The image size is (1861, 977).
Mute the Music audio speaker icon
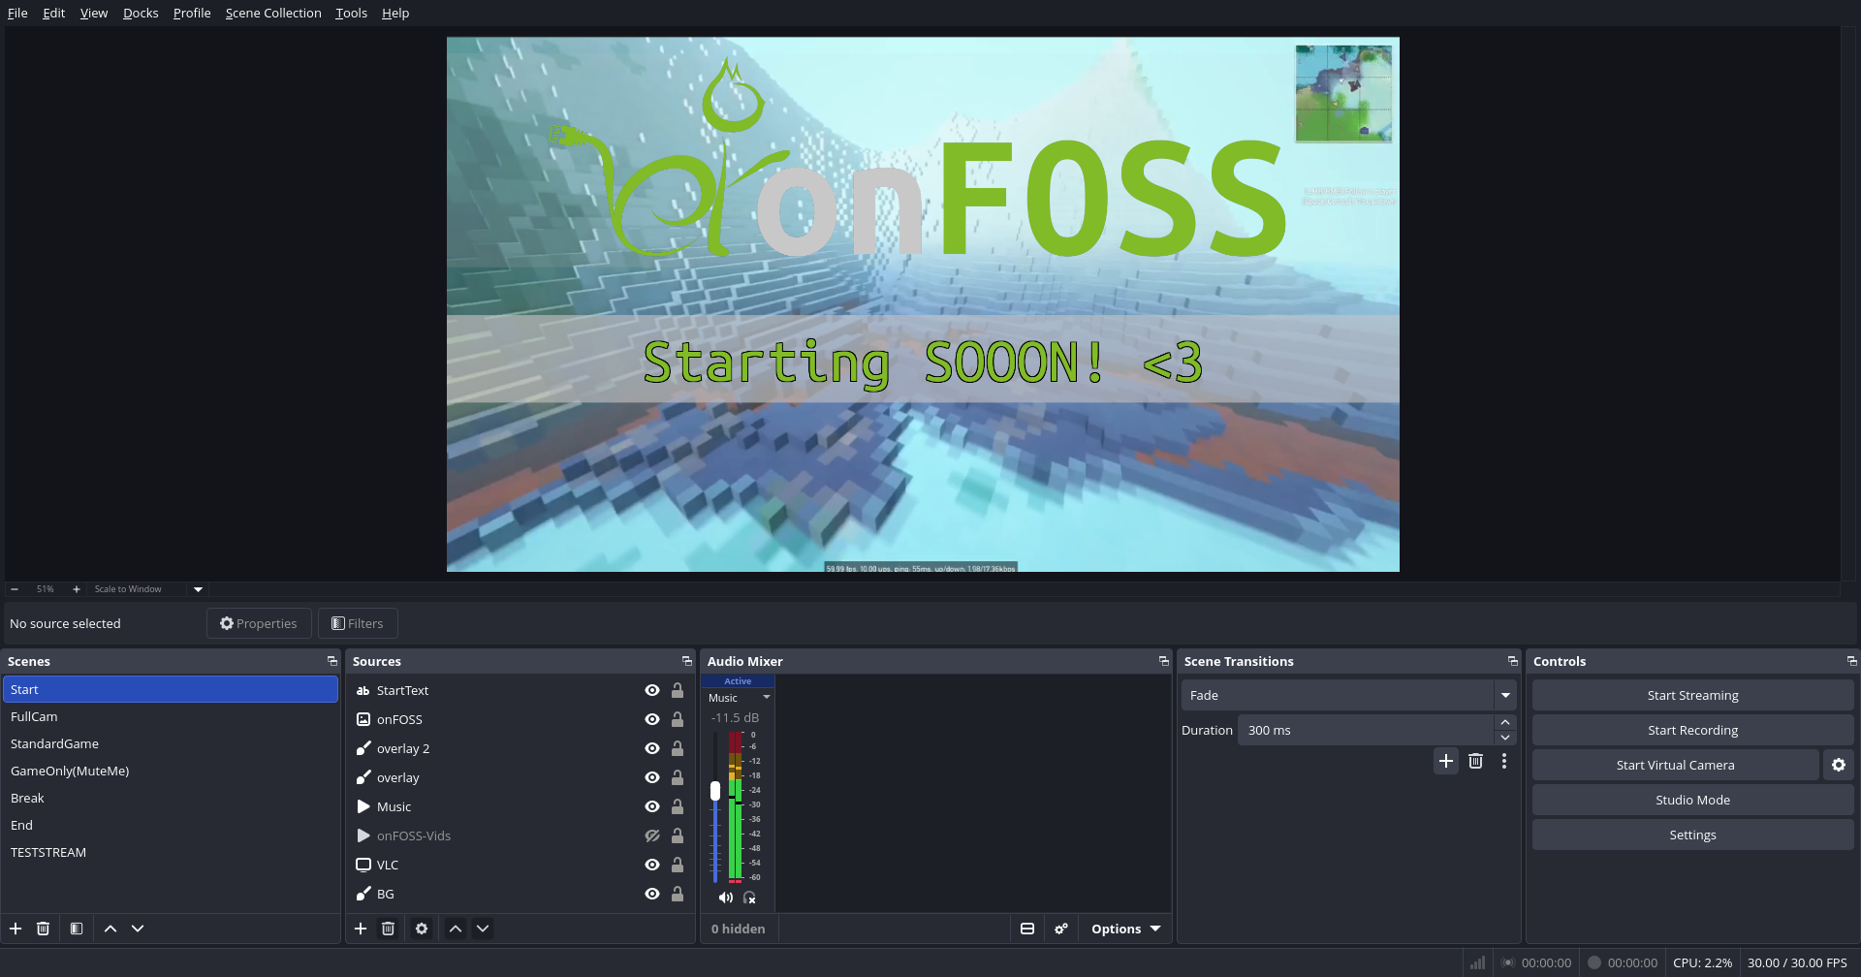coord(725,898)
